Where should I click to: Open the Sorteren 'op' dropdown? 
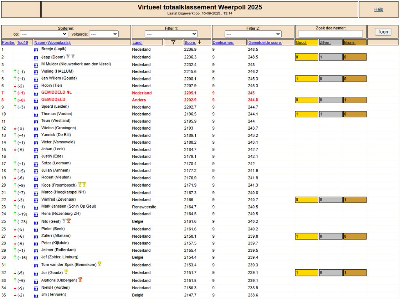44,34
